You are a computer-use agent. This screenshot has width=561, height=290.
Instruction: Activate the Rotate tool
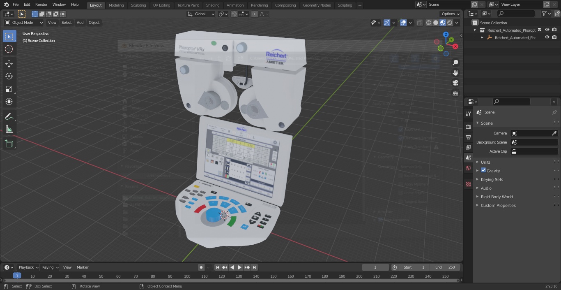click(x=9, y=77)
